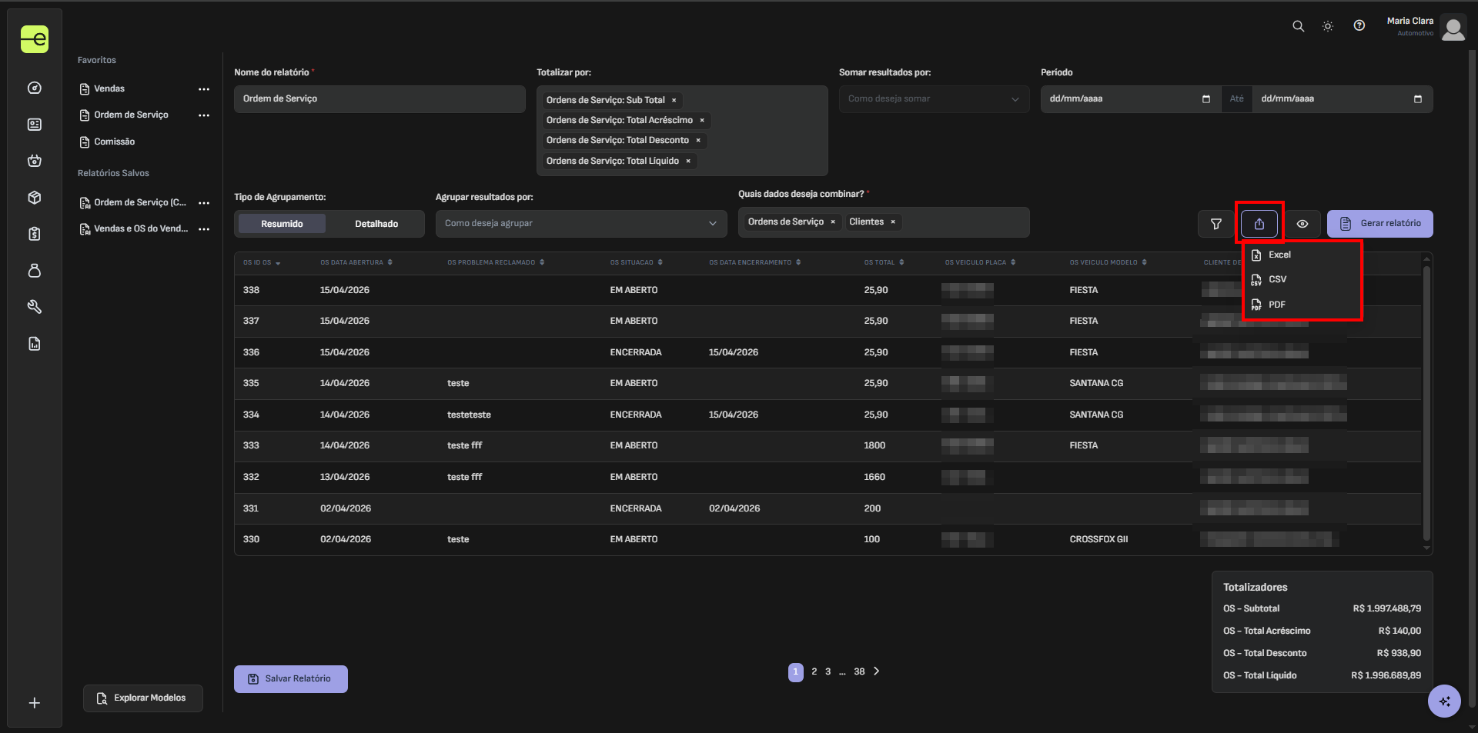Choose Excel from export menu

click(x=1279, y=255)
